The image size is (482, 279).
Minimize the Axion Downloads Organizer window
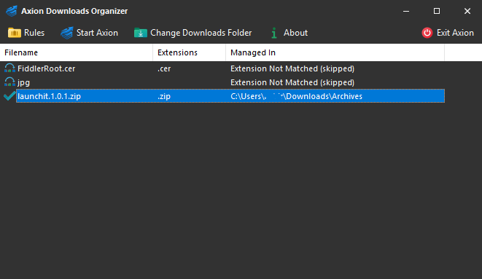click(x=406, y=11)
